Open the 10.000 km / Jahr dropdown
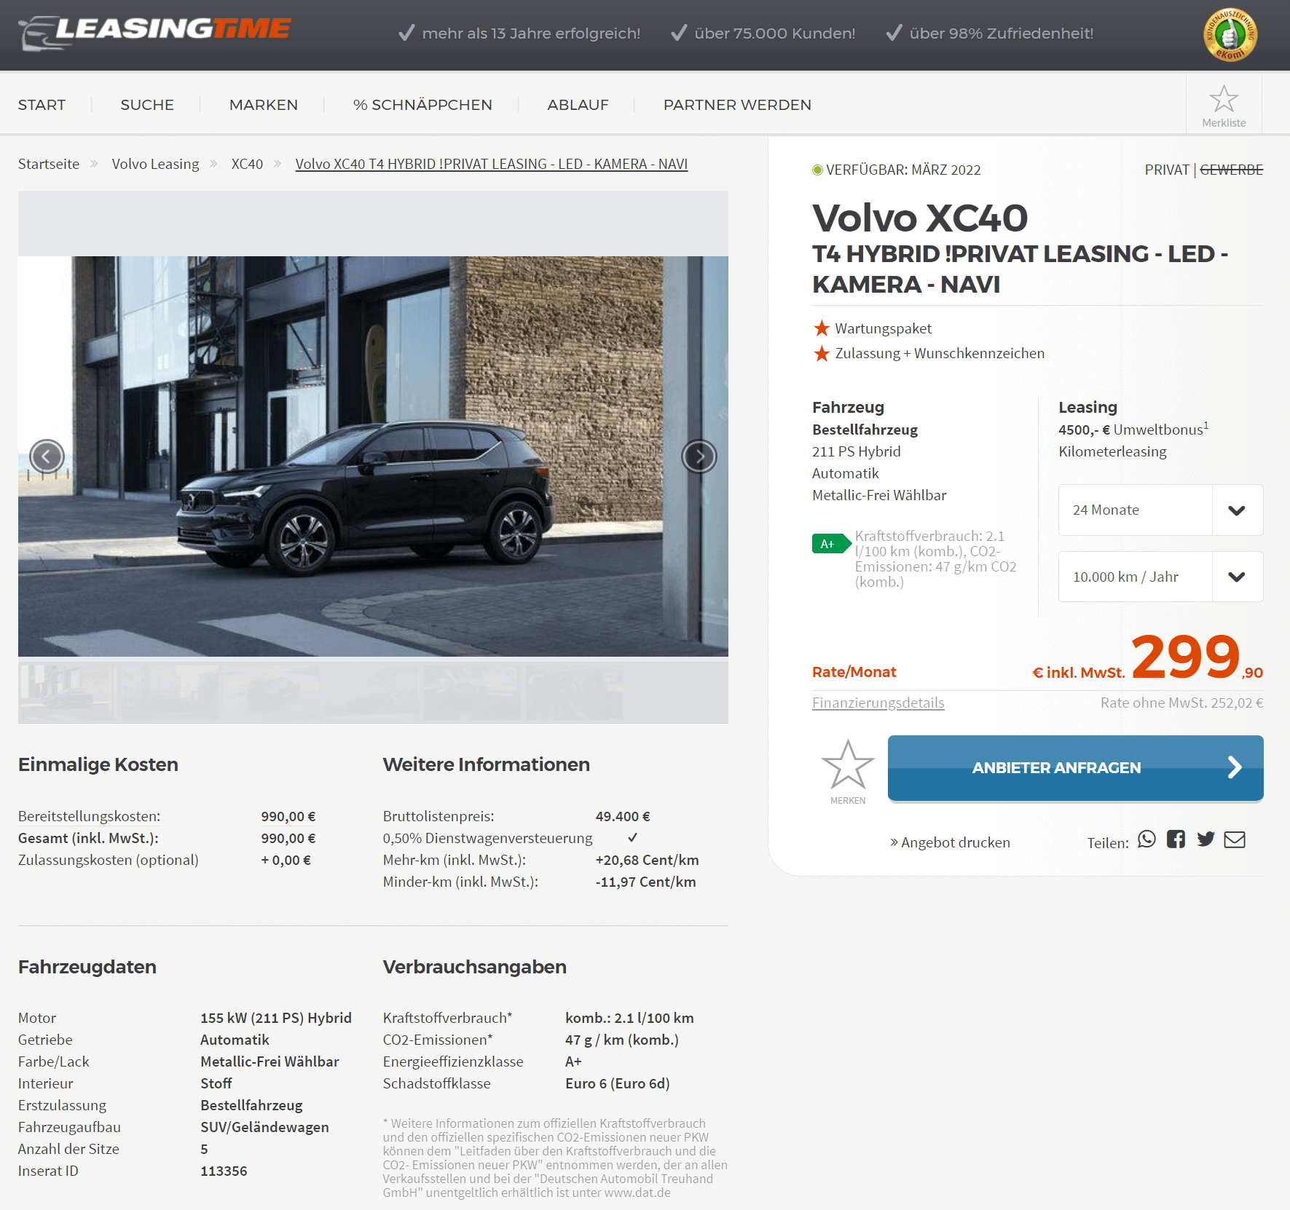Screen dimensions: 1290x1210 1160,577
